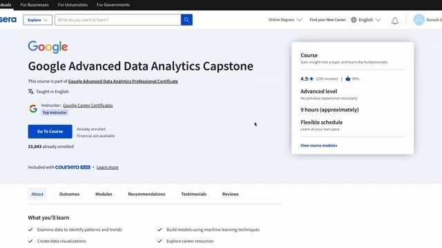Expand the Online Degrees menu
Screen dimensions: 442x248
click(285, 20)
